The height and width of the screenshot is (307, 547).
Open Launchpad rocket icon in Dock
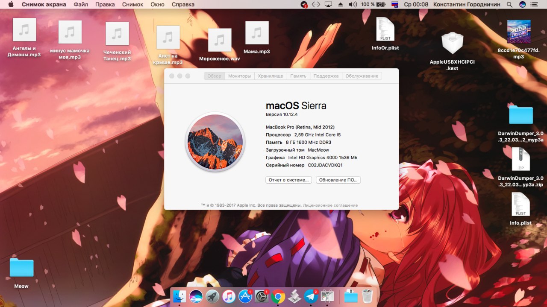212,296
